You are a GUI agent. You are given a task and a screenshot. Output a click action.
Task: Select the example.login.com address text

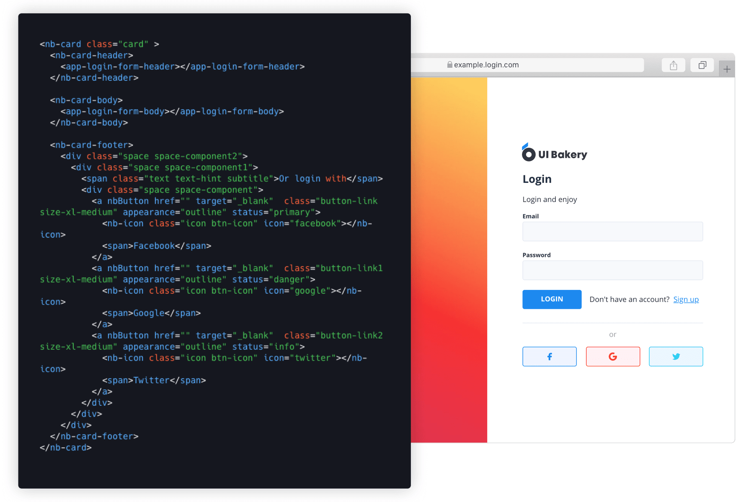486,65
